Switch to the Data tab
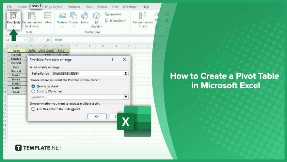Image resolution: width=287 pixels, height=162 pixels. tap(89, 7)
